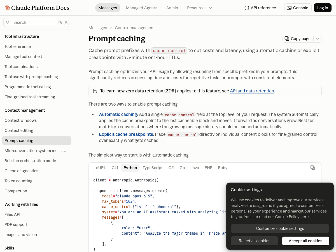Switch code sample to PHP tab
The image size is (336, 252).
click(x=209, y=168)
